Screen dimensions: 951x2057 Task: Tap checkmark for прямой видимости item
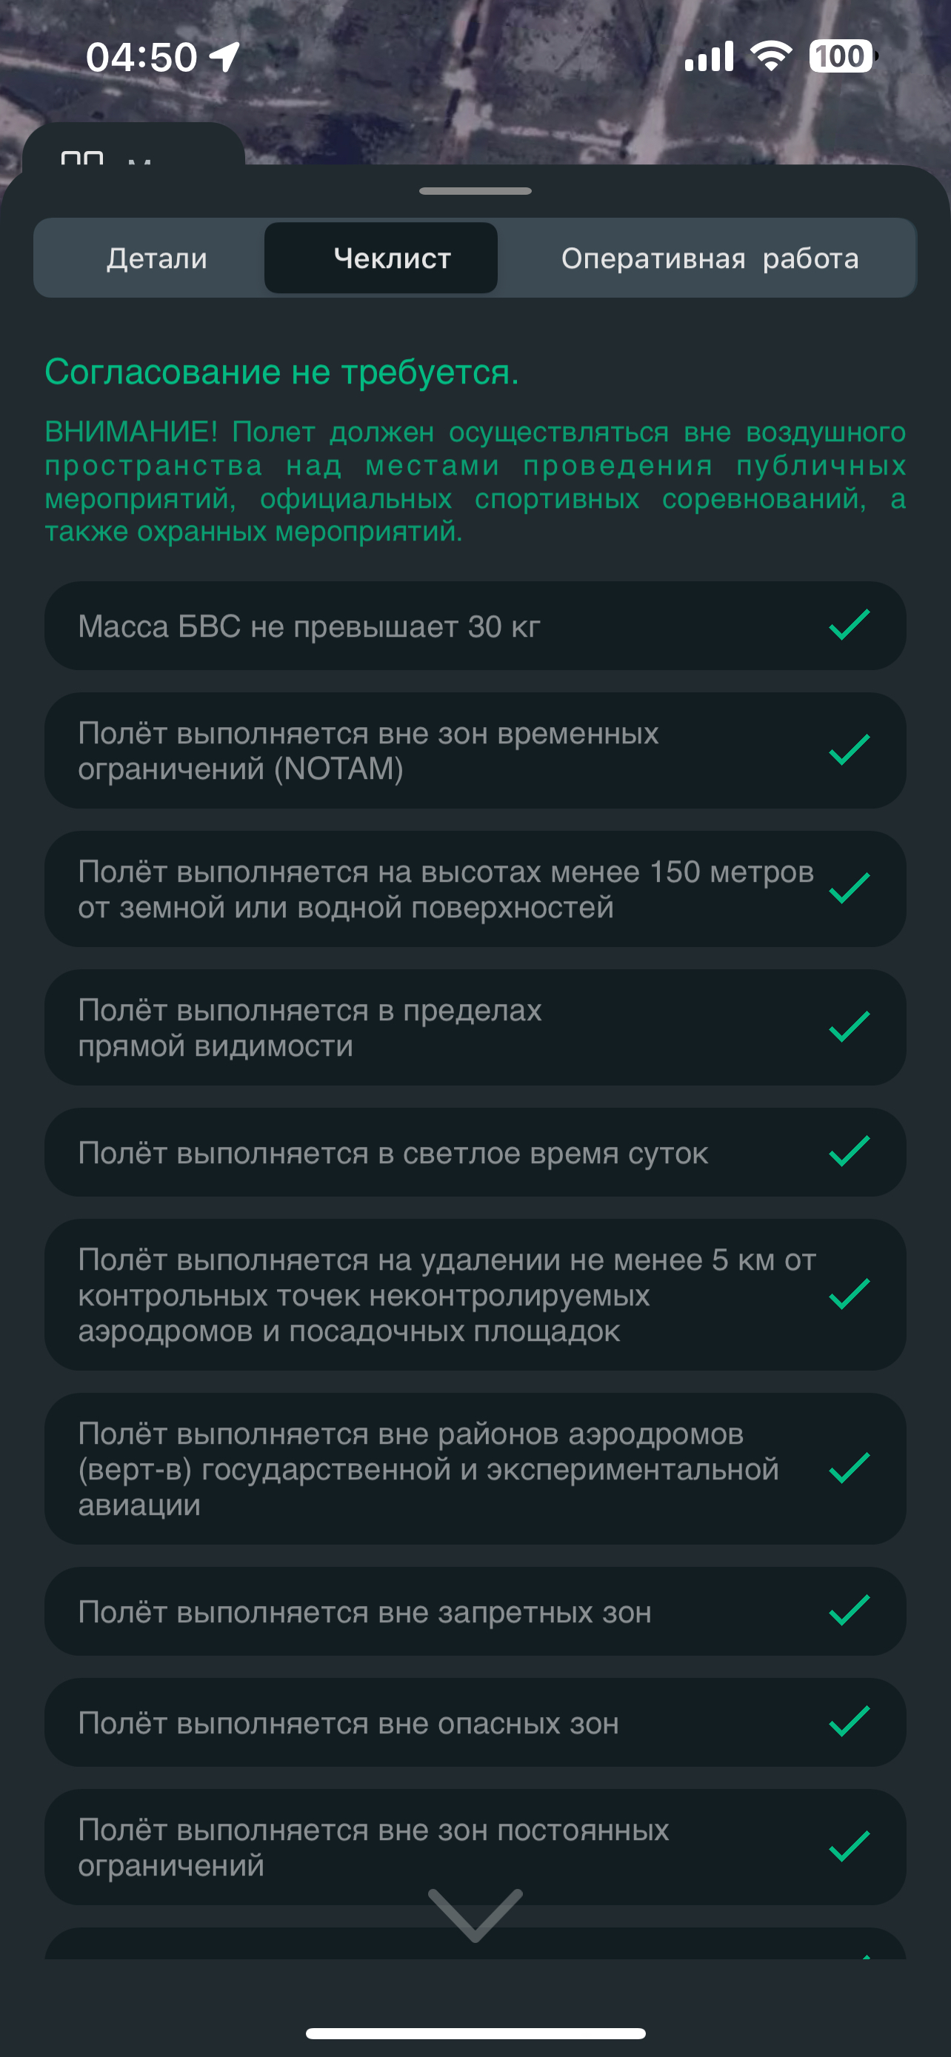(x=849, y=1027)
